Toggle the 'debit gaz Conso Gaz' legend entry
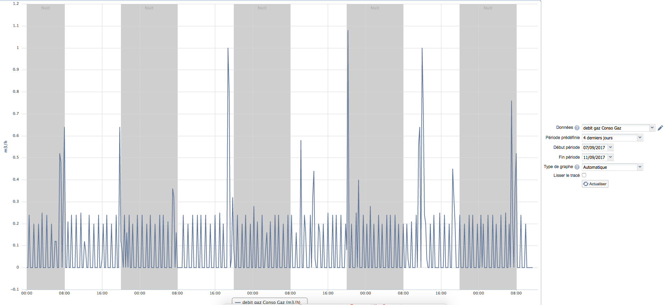This screenshot has width=665, height=305. click(x=271, y=302)
